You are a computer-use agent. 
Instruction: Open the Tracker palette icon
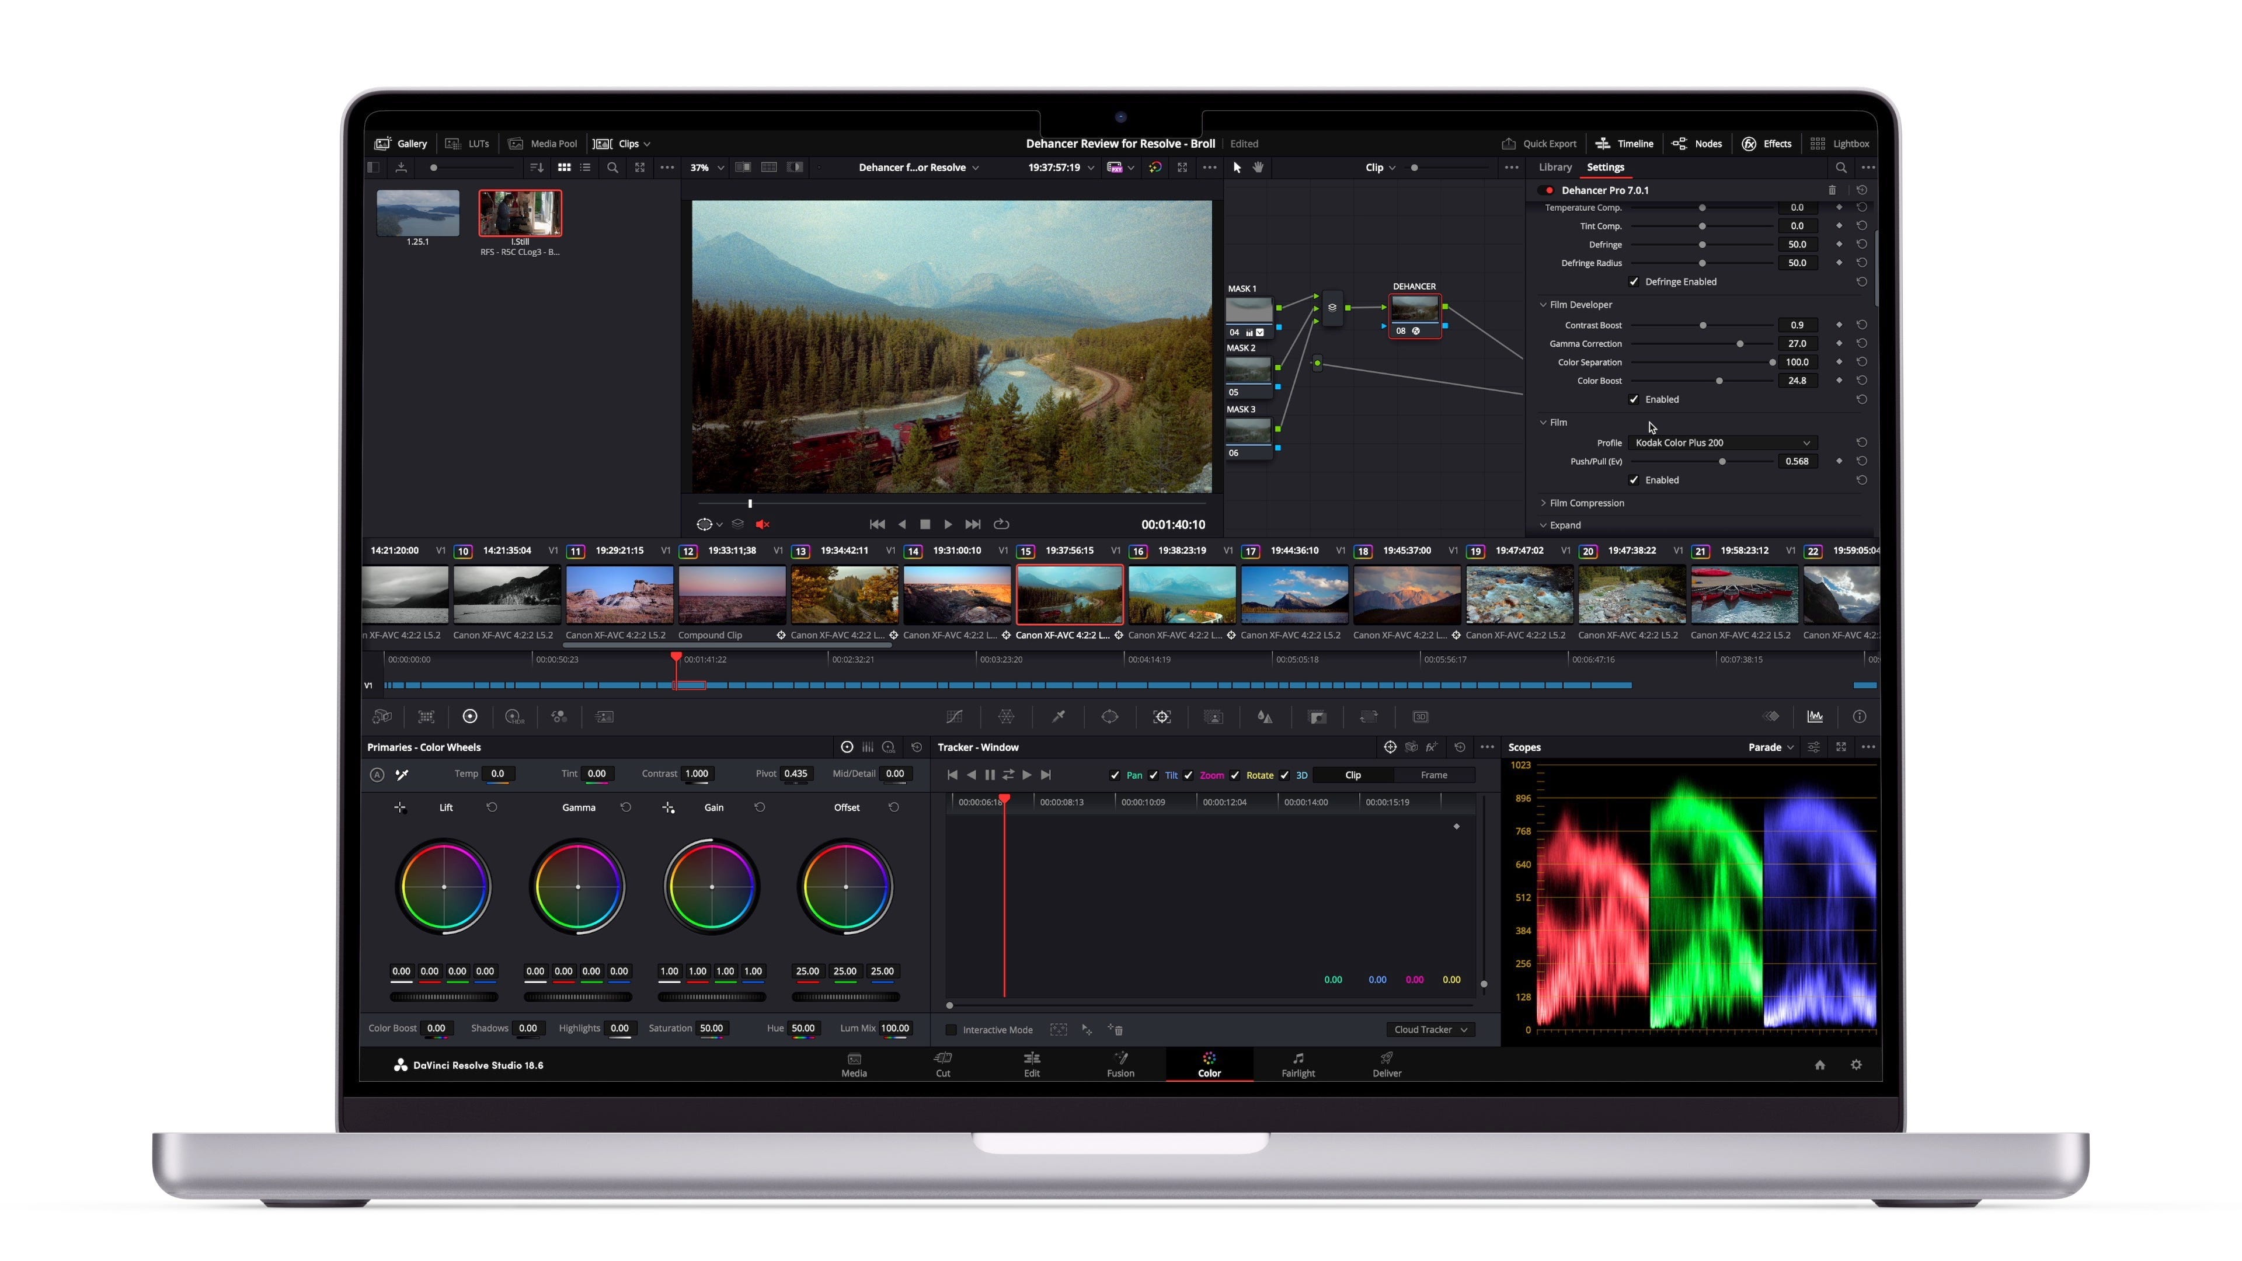click(1162, 717)
